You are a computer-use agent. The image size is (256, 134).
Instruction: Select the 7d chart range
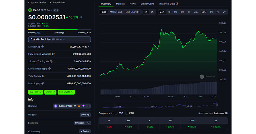pos(169,12)
